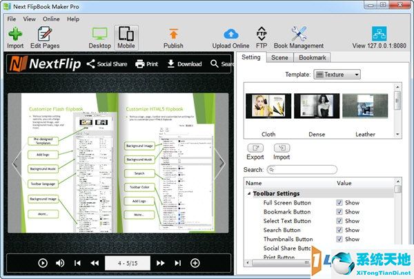Select the Thumbnails Button row

coord(319,239)
